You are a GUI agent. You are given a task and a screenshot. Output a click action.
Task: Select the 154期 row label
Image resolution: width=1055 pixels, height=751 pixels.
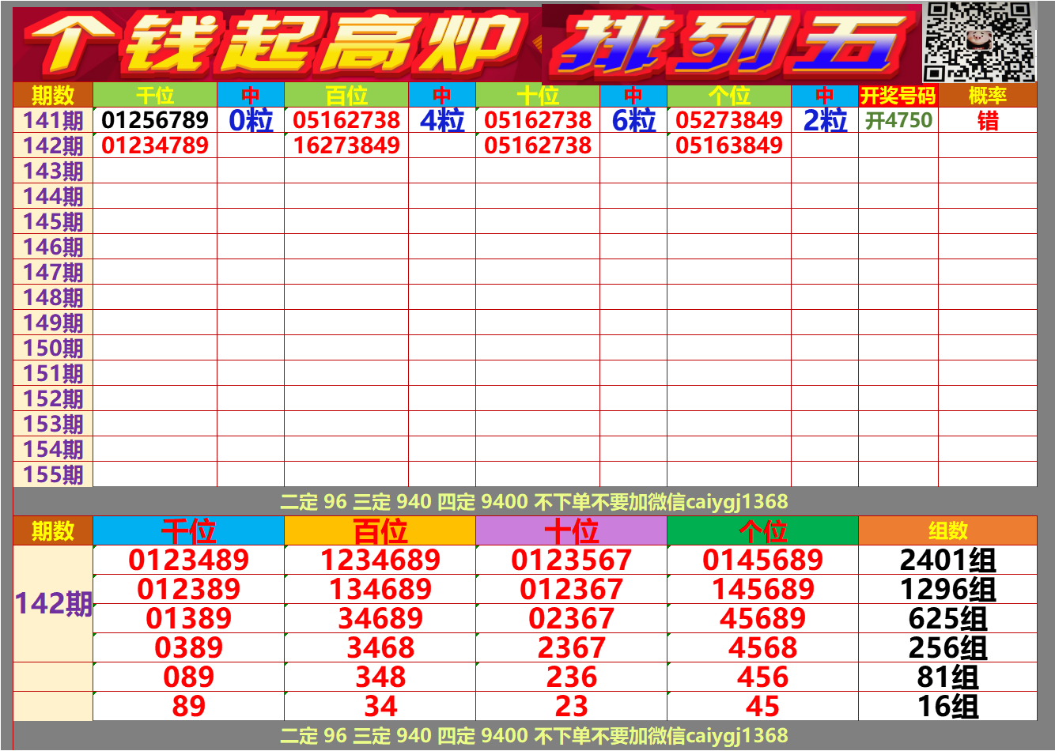click(x=53, y=449)
